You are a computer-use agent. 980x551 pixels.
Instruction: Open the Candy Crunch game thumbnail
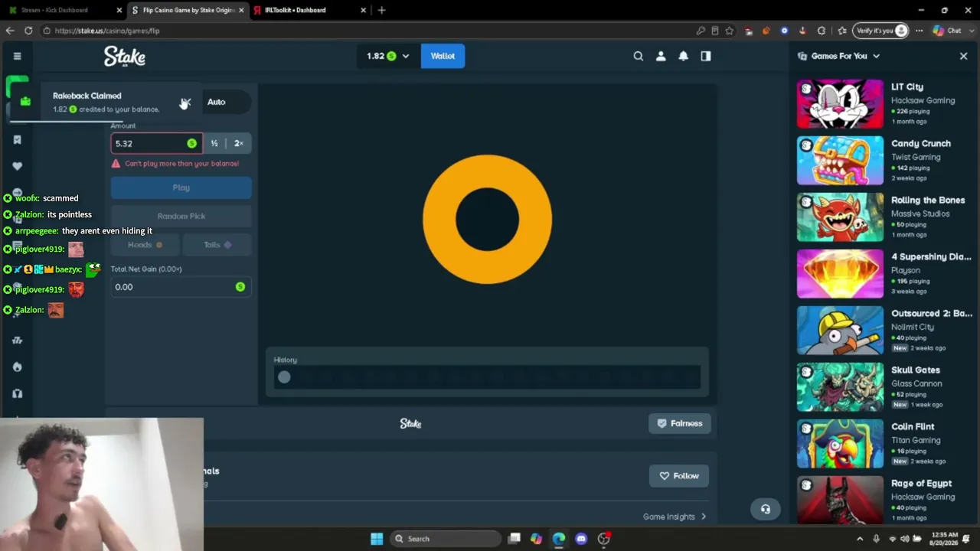(840, 161)
